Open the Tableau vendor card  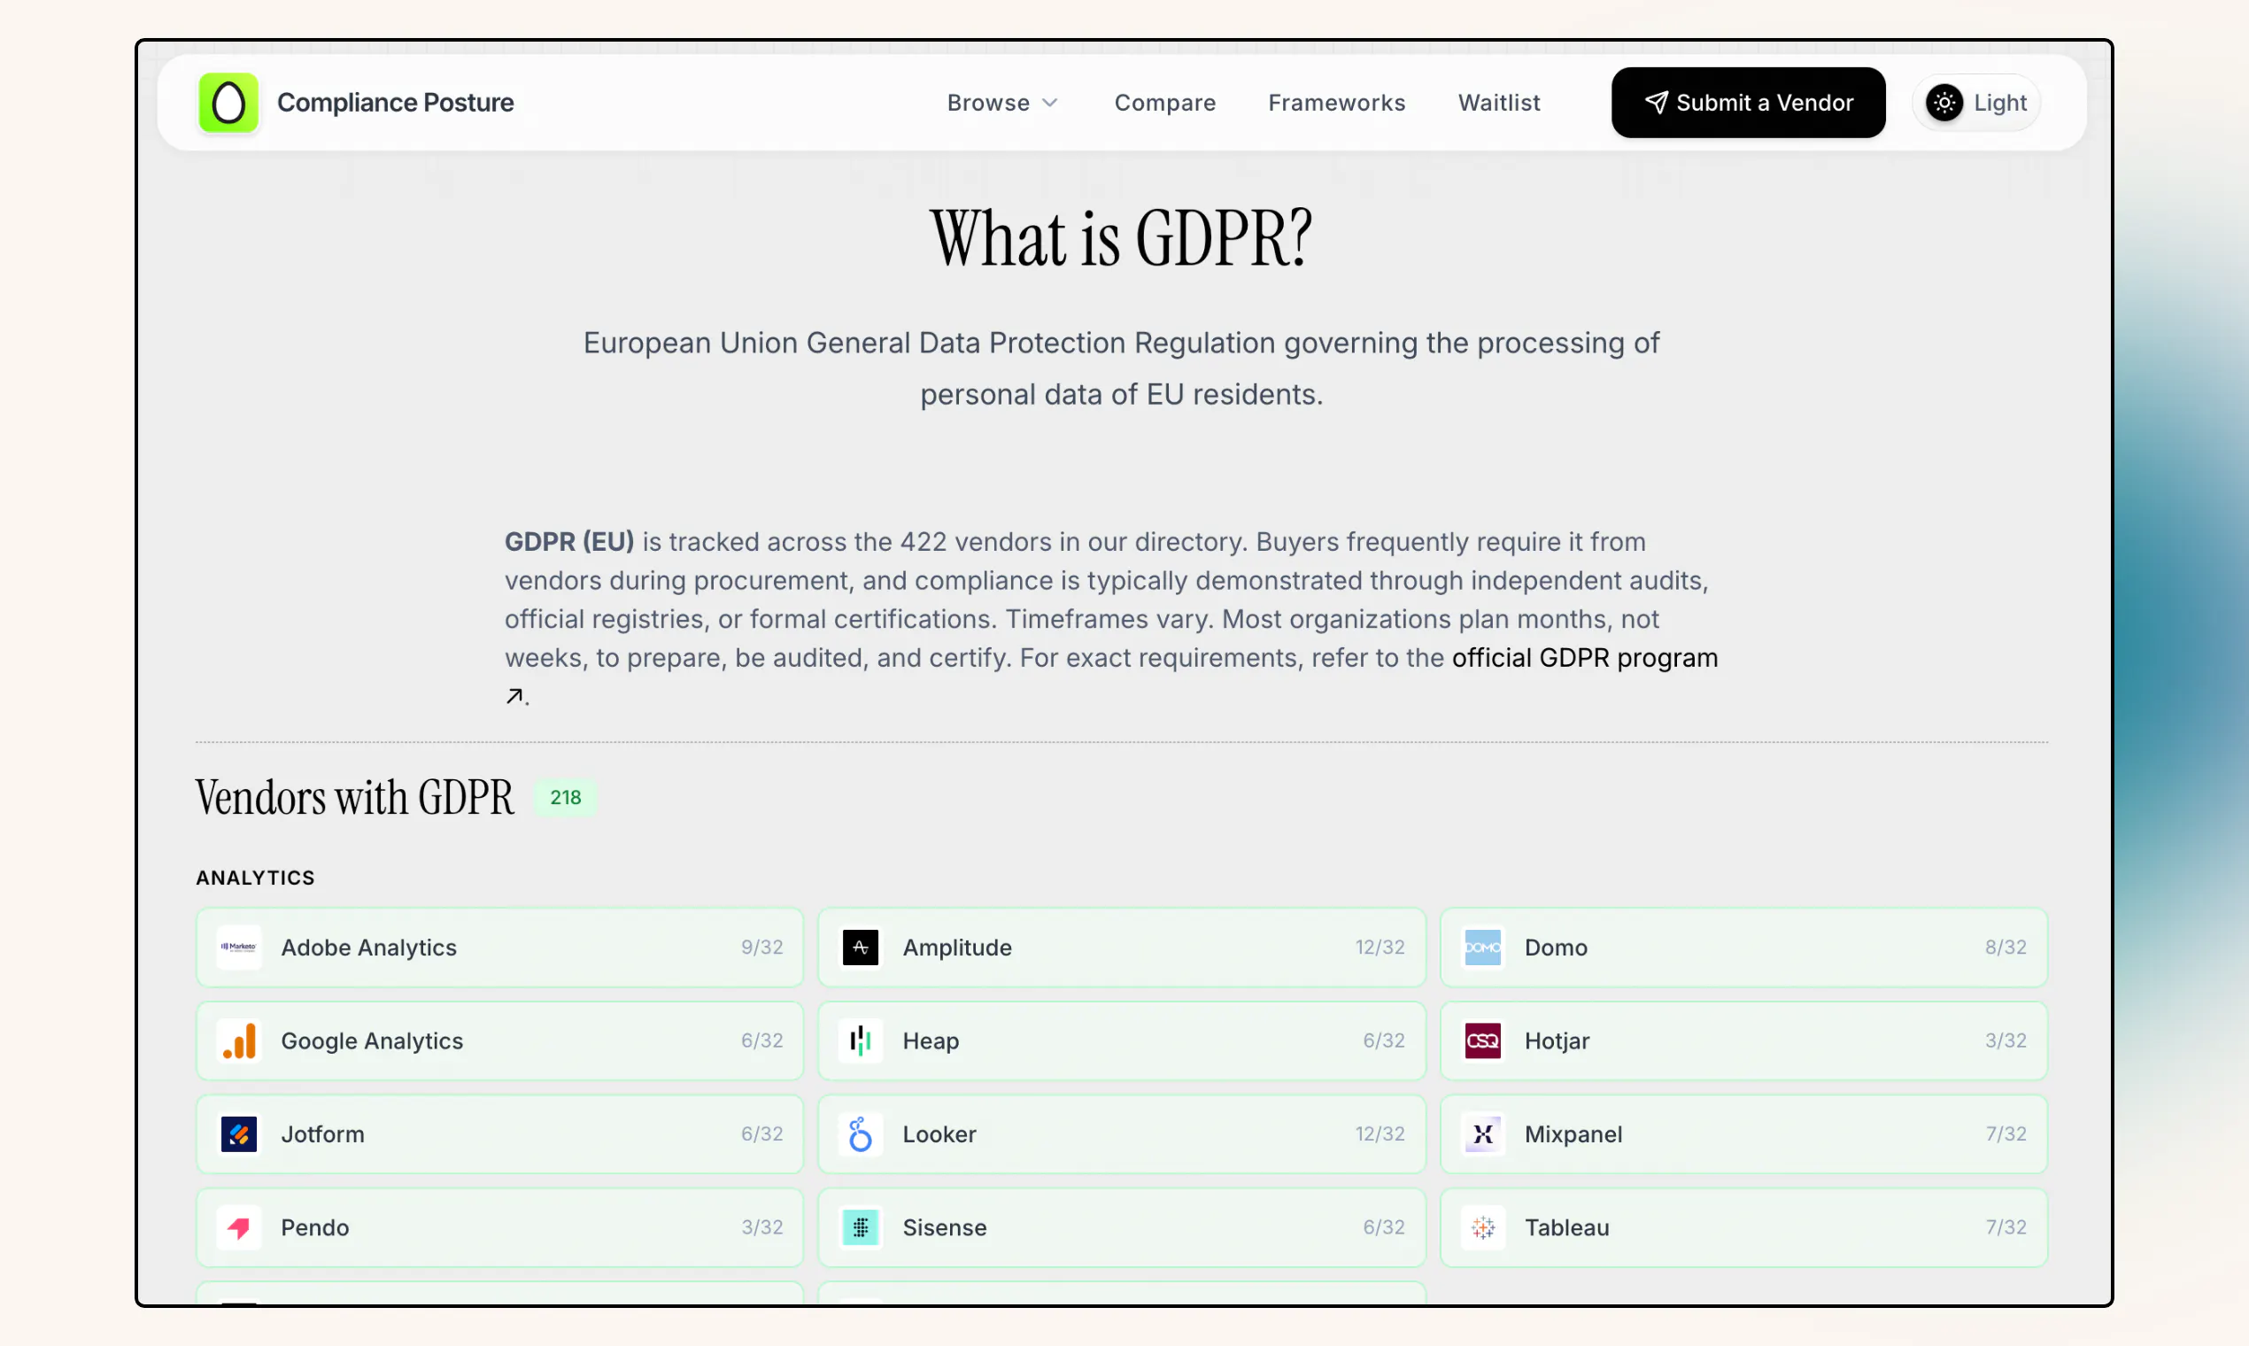click(1743, 1227)
